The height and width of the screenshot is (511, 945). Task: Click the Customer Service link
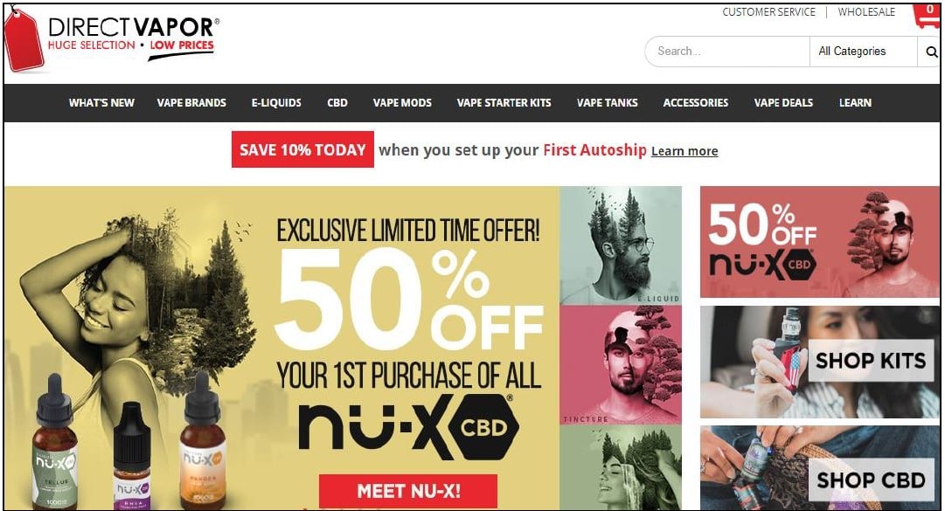769,12
